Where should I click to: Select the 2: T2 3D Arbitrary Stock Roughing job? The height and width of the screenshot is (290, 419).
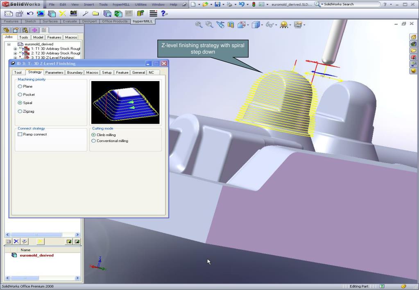point(56,53)
